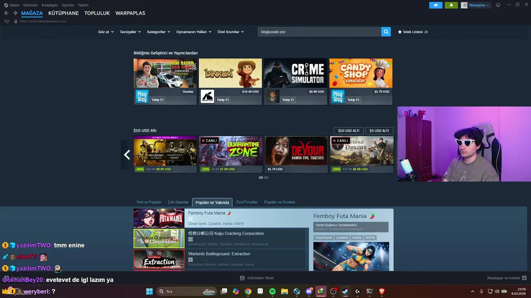Switch to the Popüler ve Ücretsiz tab
Viewport: 531px width, 298px height.
[280, 202]
